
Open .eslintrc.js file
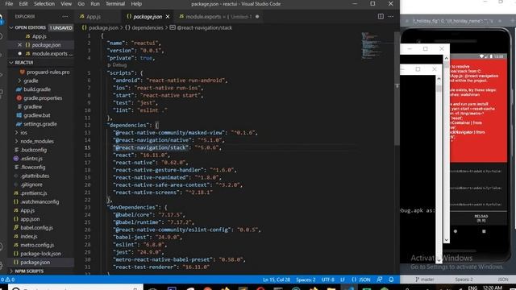pyautogui.click(x=31, y=159)
